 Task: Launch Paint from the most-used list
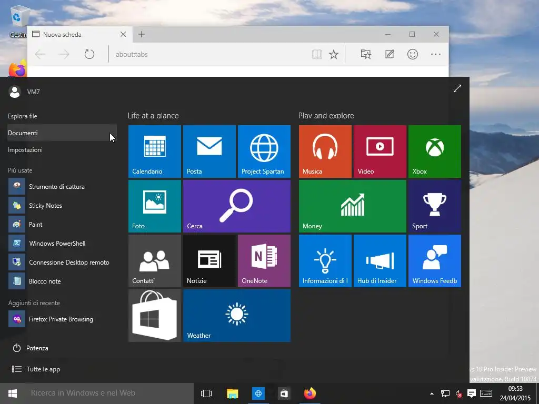62,224
